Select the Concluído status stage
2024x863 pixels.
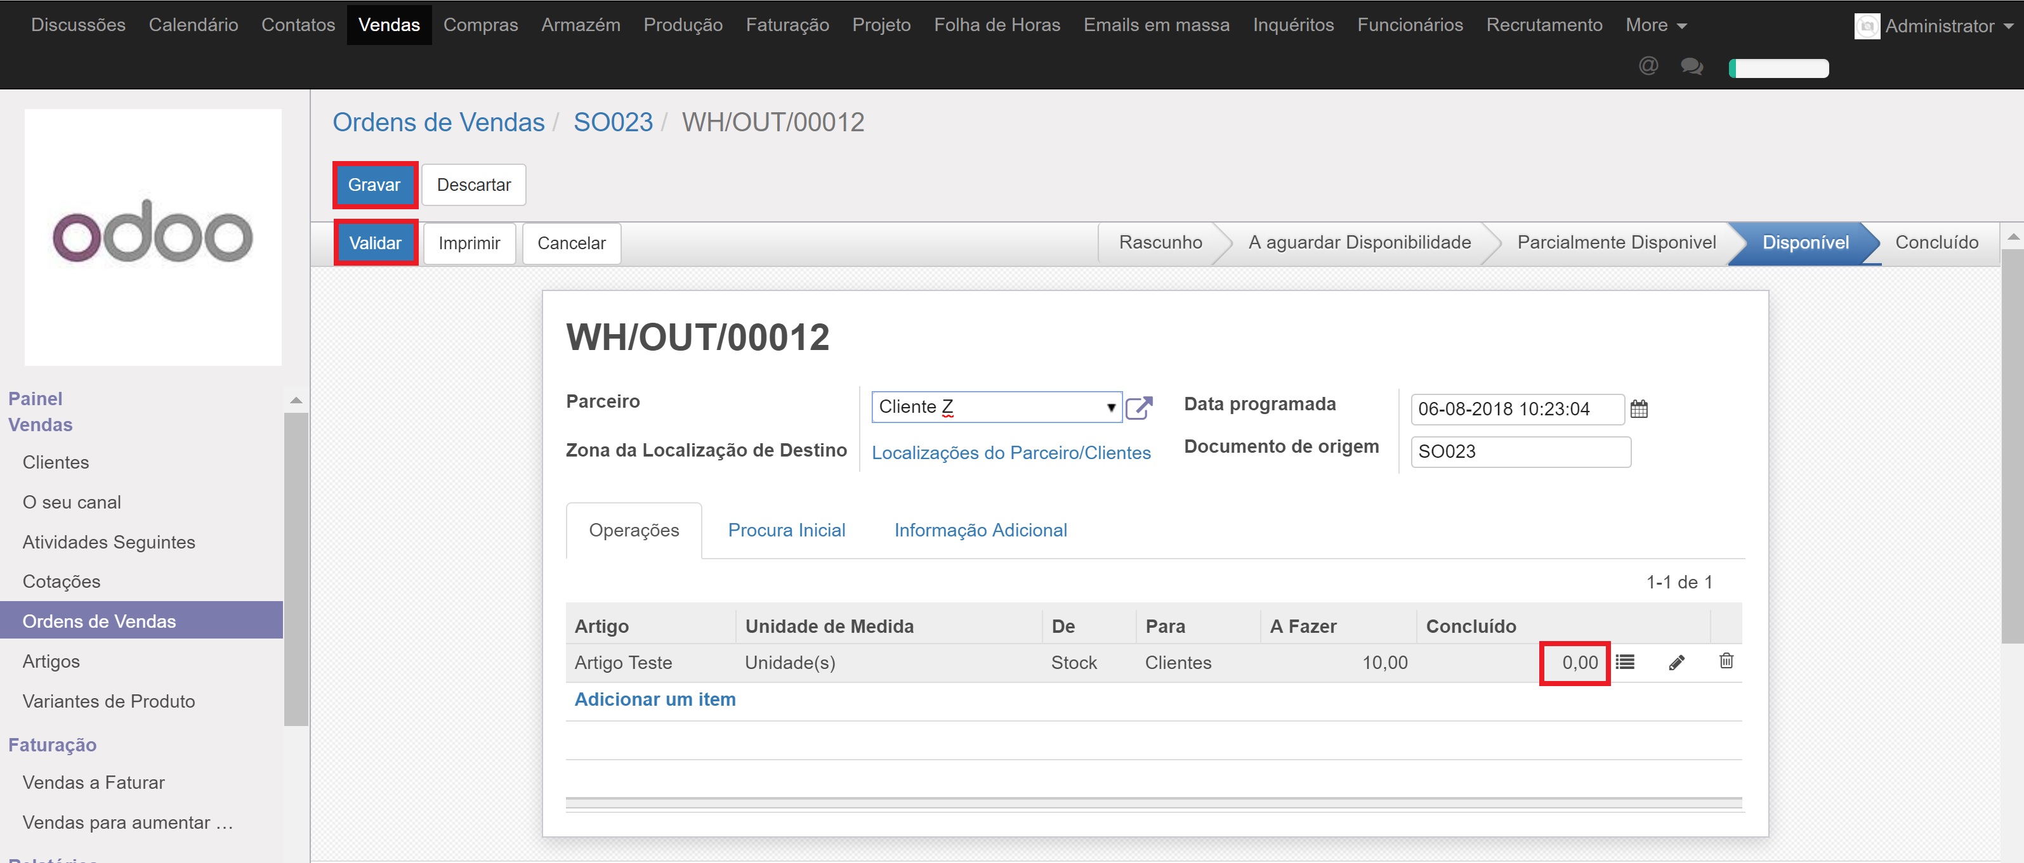1936,243
